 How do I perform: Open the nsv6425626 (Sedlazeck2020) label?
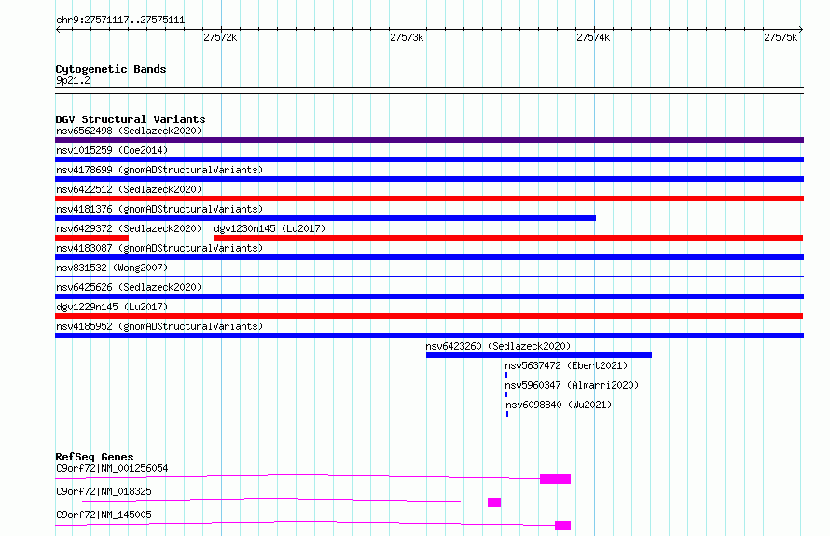[129, 287]
